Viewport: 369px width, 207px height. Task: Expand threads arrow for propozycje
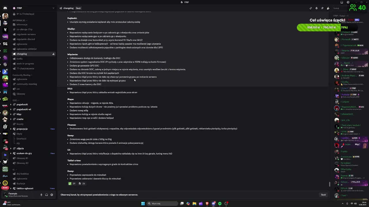click(11, 129)
